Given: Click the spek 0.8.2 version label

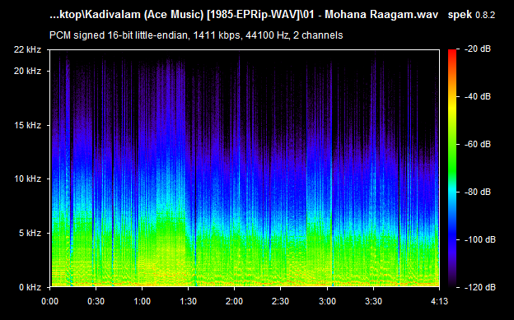Looking at the screenshot, I should tap(471, 15).
